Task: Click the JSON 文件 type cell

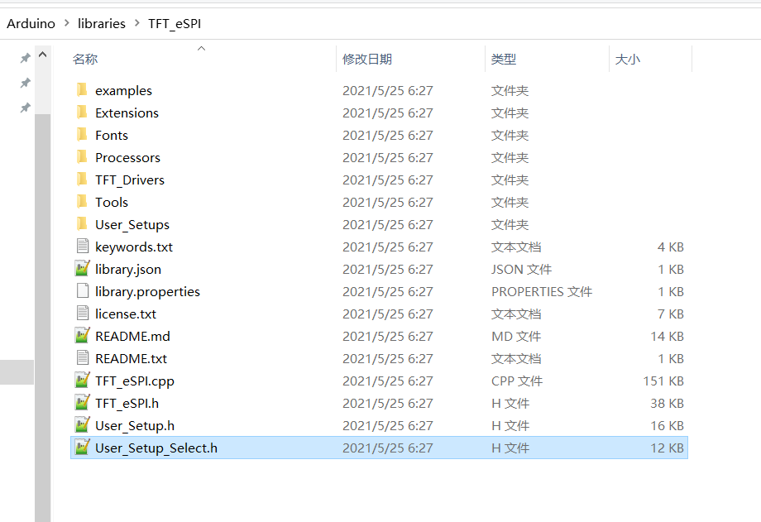Action: tap(521, 269)
